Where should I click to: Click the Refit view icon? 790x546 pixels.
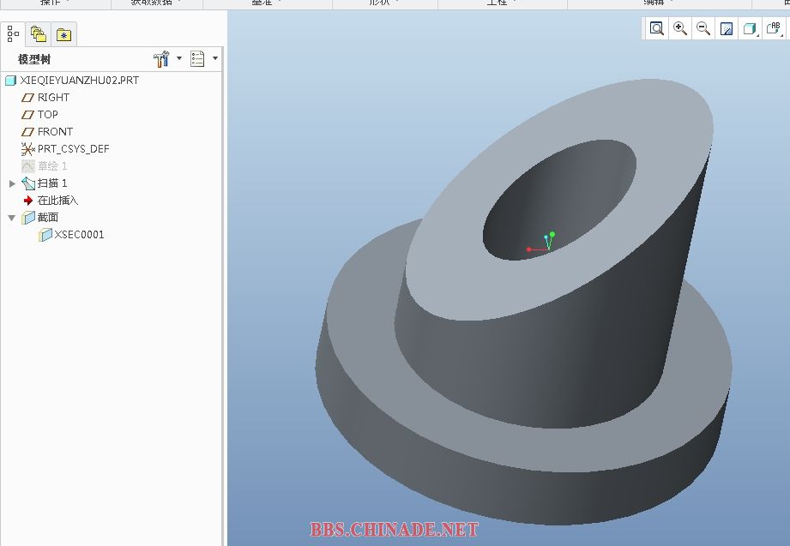tap(656, 28)
